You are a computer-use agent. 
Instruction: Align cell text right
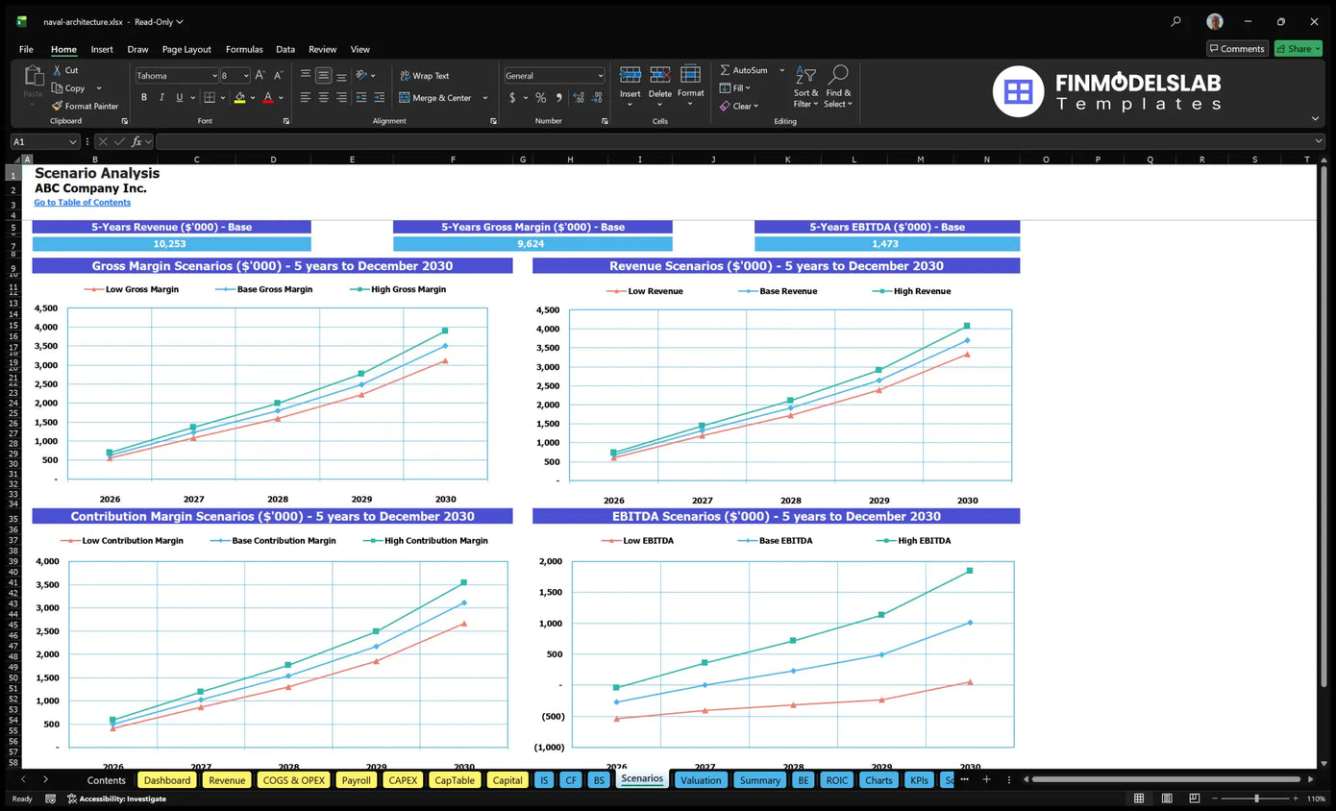(341, 97)
